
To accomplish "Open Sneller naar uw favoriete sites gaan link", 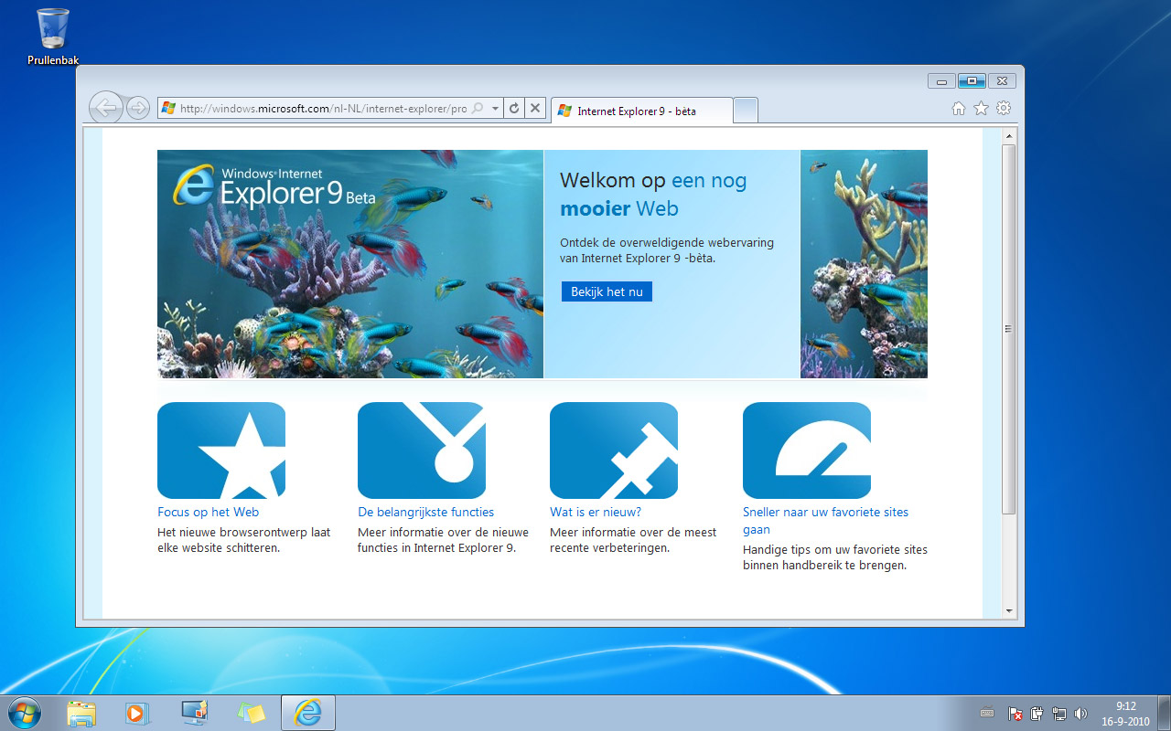I will [x=825, y=521].
